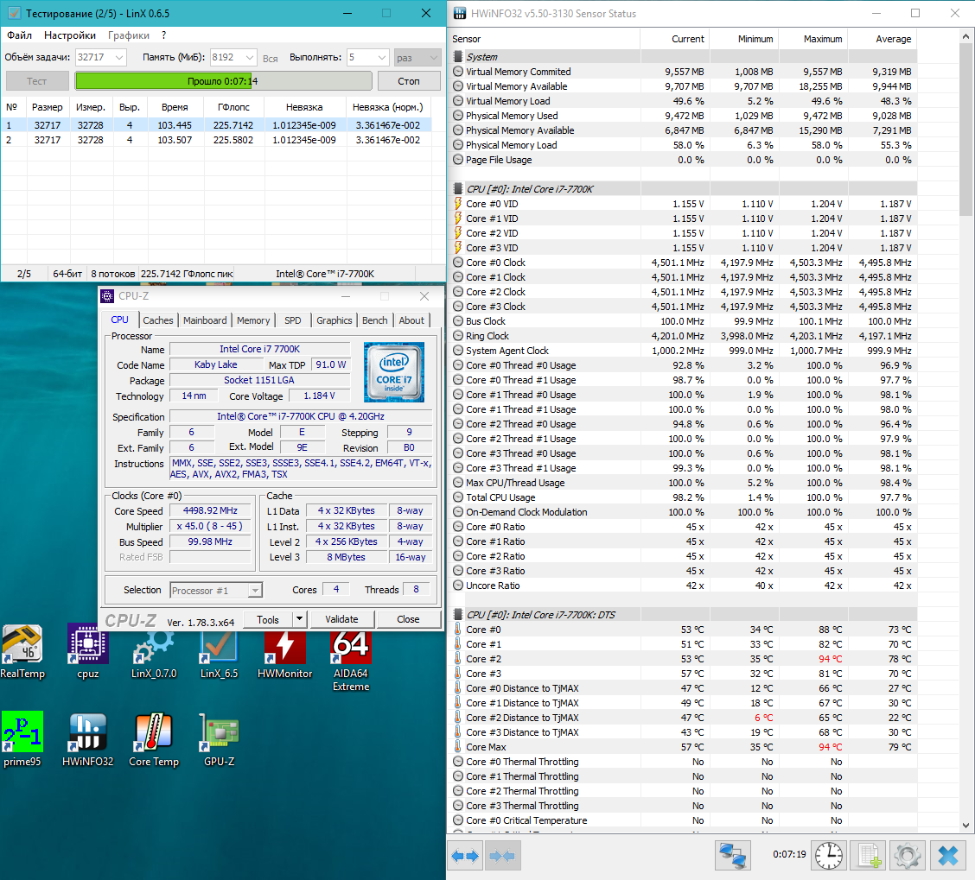Click Maximum column header in HWiNFO
975x880 pixels.
tap(812, 39)
